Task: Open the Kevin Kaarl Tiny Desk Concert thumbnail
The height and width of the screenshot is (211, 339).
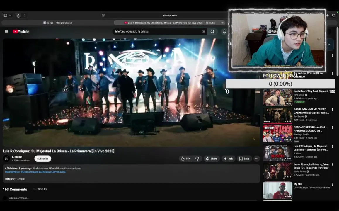Action: coord(277,98)
